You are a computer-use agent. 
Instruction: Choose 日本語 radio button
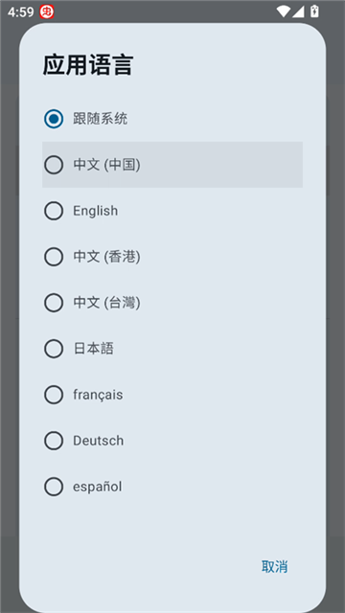[54, 349]
